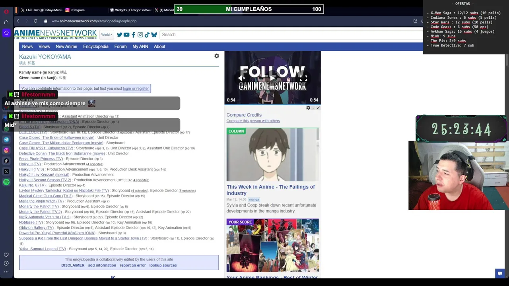This screenshot has width=509, height=286.
Task: Open the My ANN menu
Action: click(140, 46)
